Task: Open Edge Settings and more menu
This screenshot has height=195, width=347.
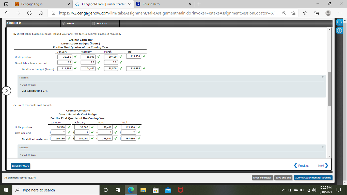Action: (340, 13)
